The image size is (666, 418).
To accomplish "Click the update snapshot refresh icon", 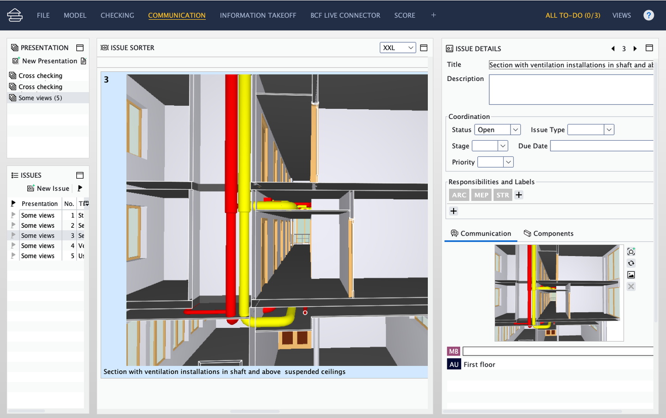I will [x=631, y=263].
